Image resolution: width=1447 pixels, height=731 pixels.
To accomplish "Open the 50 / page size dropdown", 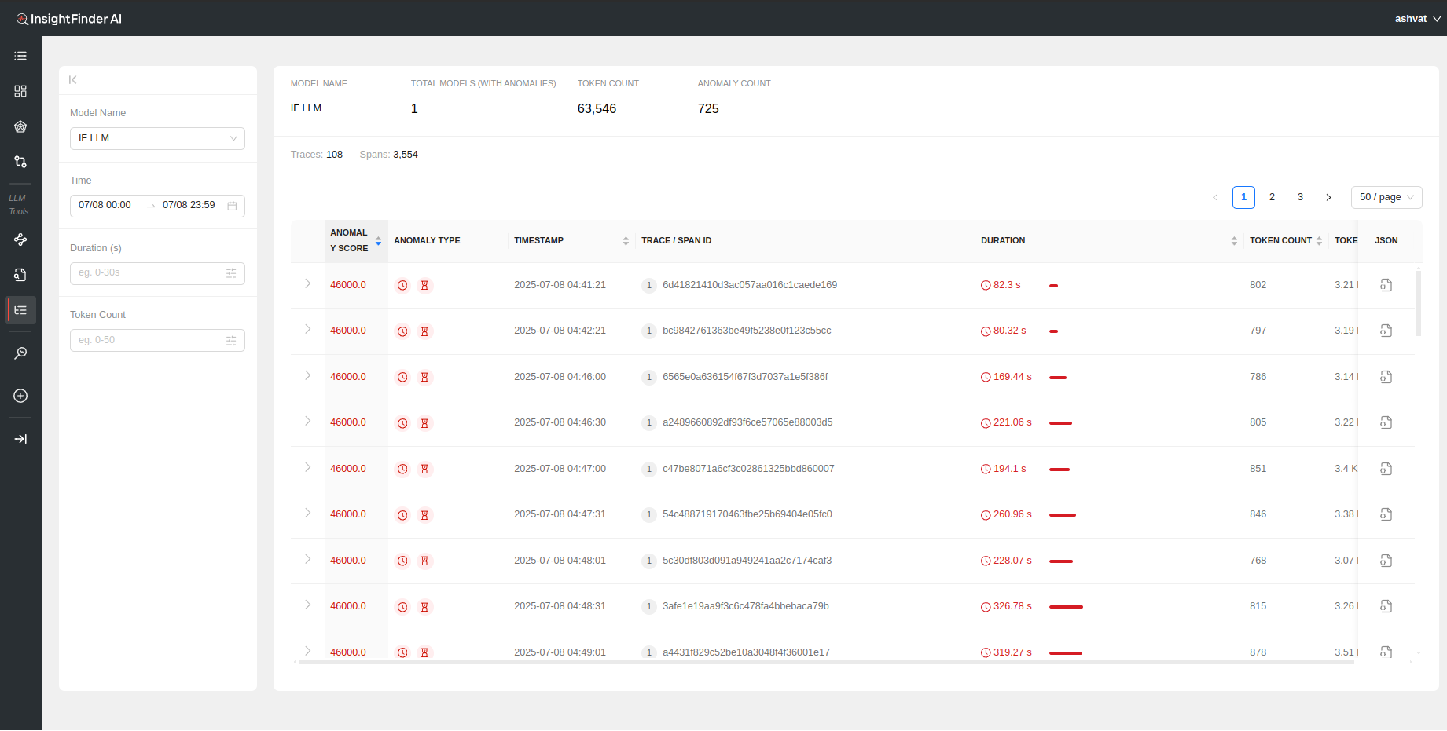I will 1386,197.
